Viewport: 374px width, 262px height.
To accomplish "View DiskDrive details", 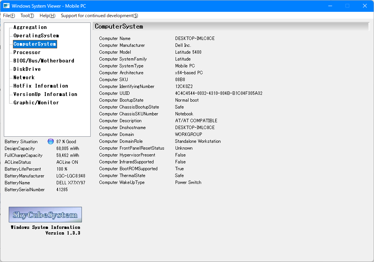I will click(x=27, y=69).
